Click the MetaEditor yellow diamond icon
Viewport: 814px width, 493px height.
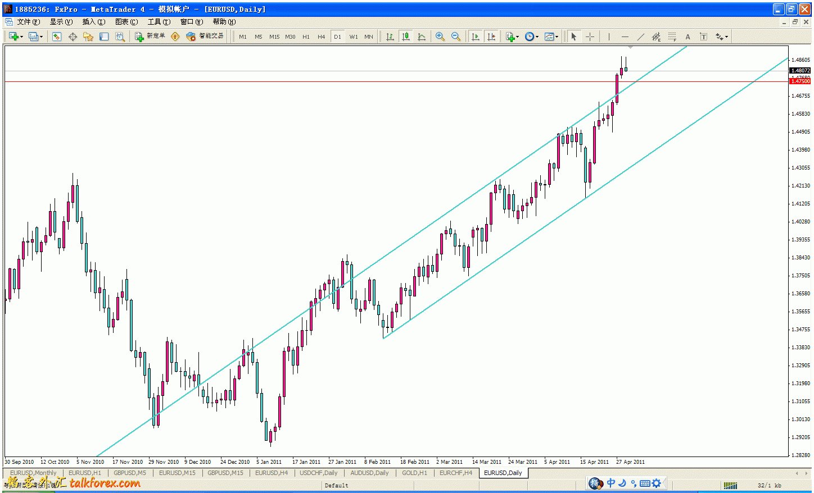click(x=175, y=36)
